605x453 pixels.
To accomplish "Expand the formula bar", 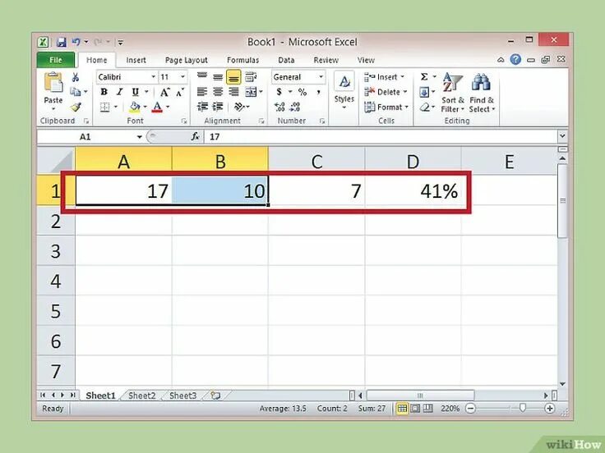I will click(x=562, y=136).
